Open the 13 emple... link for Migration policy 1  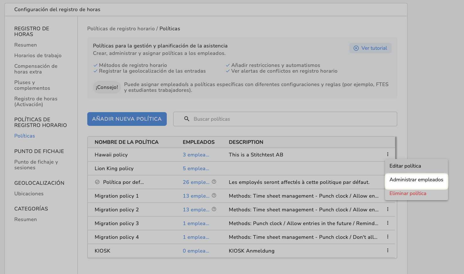click(x=196, y=196)
